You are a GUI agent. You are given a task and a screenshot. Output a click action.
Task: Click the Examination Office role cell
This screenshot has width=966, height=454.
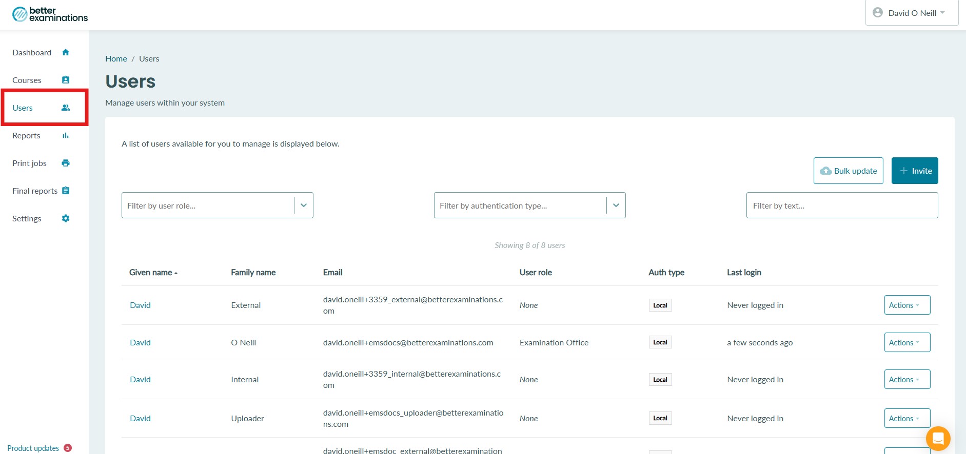[x=554, y=342]
